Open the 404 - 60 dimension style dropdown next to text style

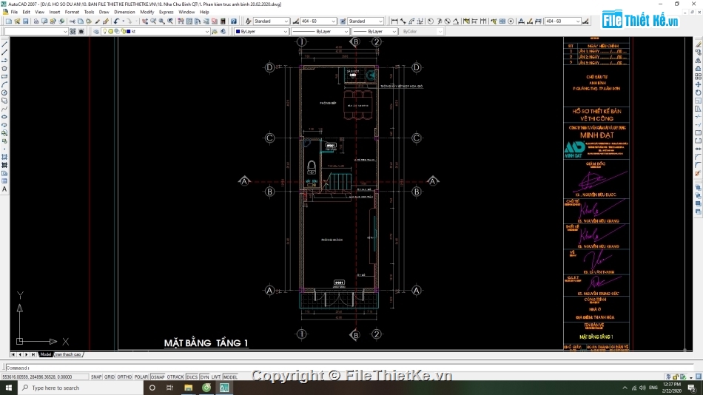pyautogui.click(x=318, y=21)
